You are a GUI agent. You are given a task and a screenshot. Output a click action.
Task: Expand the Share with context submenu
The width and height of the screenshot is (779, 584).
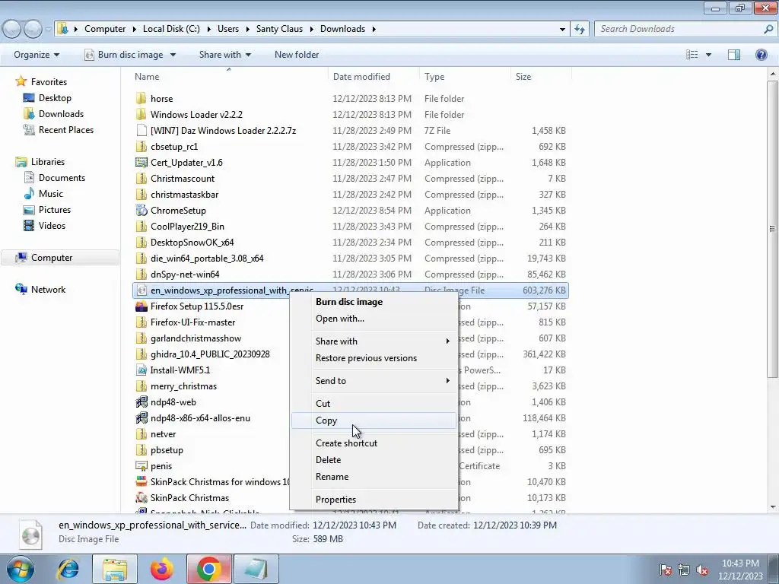448,341
